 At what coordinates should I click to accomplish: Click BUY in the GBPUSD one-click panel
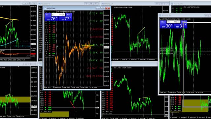(69, 15)
